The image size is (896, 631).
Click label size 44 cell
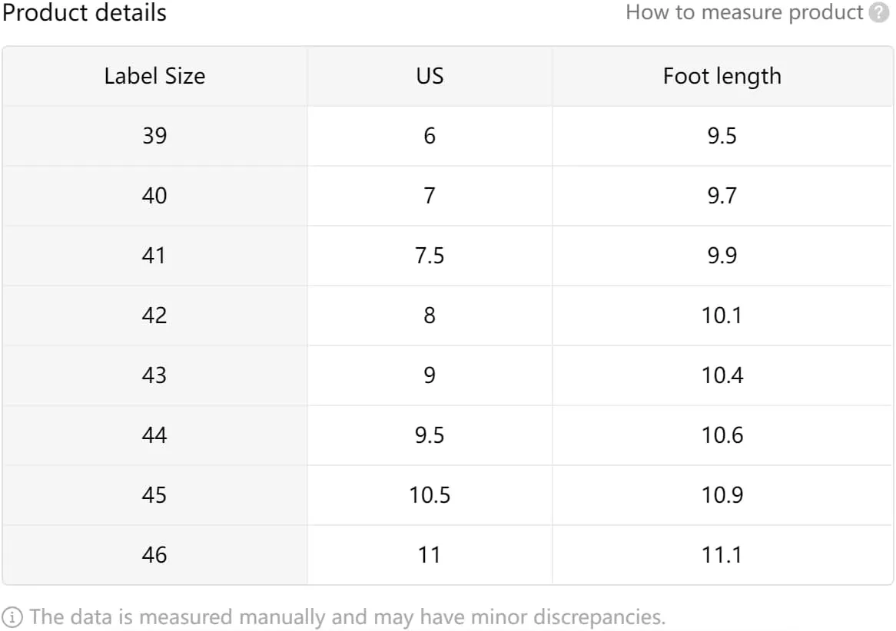pyautogui.click(x=155, y=435)
